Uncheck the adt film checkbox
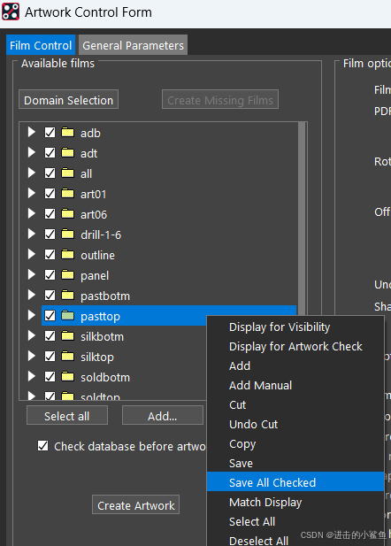The image size is (391, 546). pyautogui.click(x=50, y=153)
